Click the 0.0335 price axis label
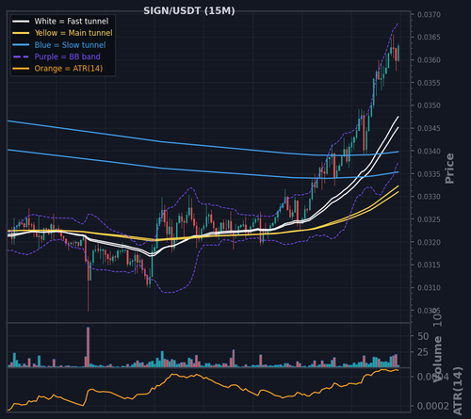 [x=429, y=174]
